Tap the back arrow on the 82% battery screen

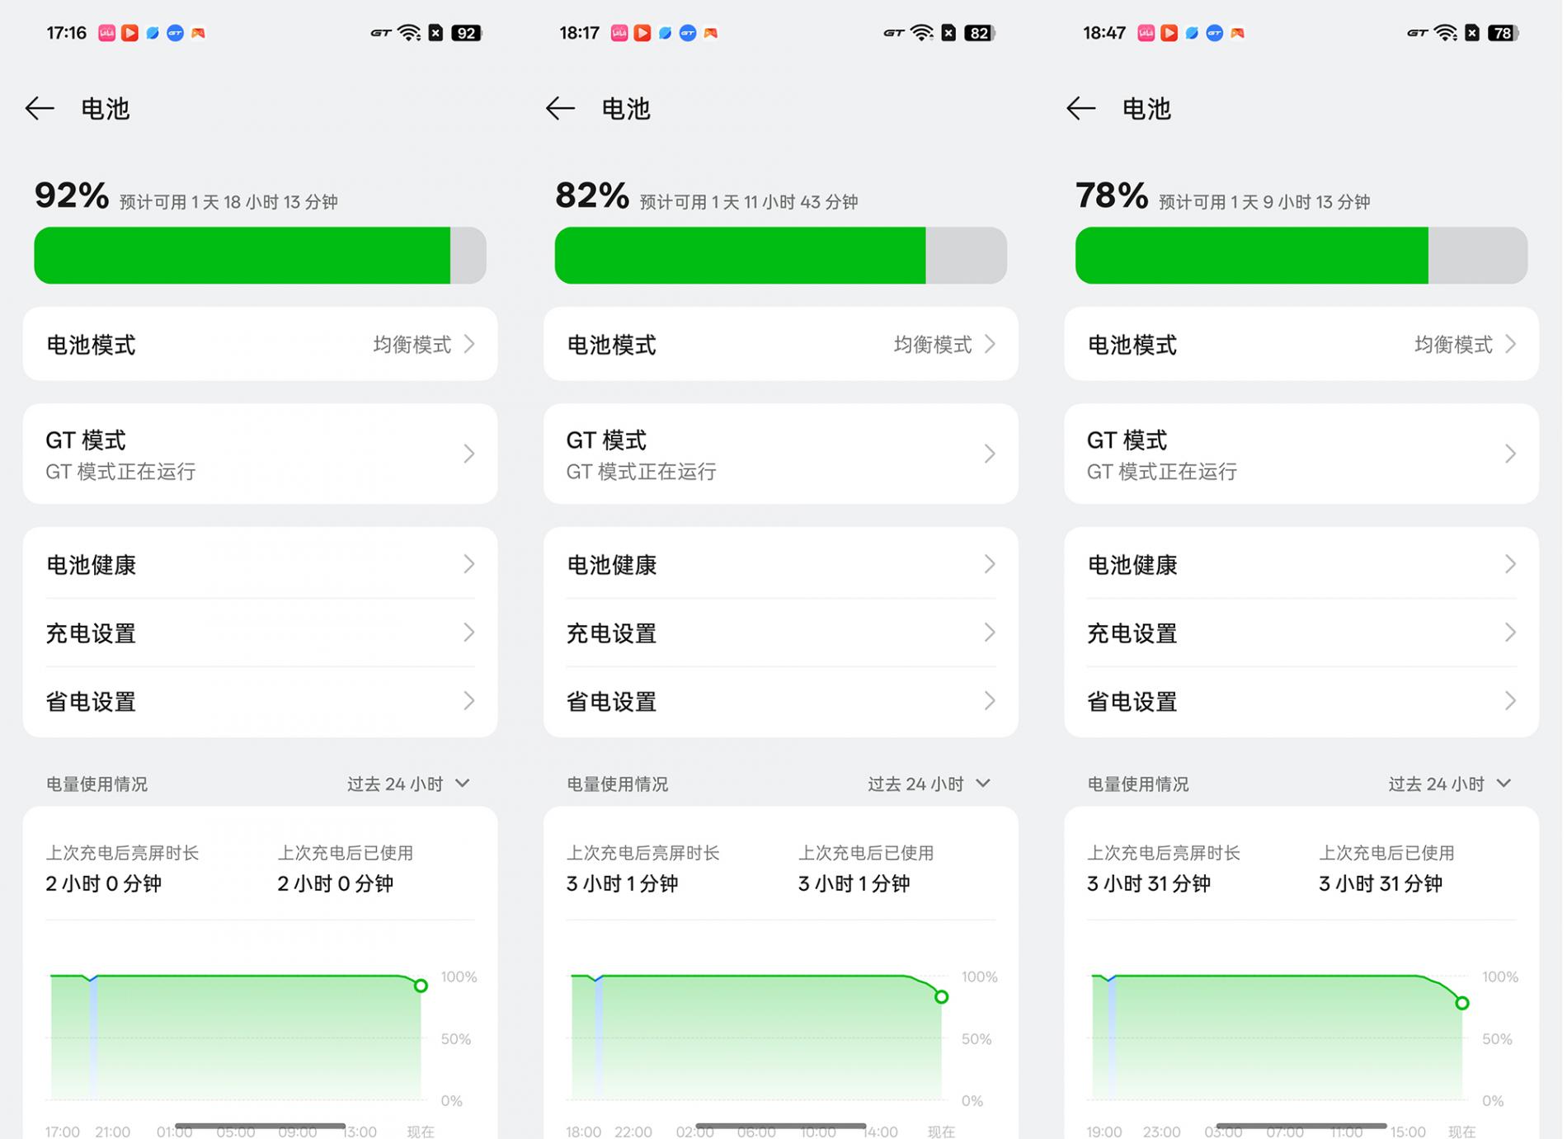560,108
